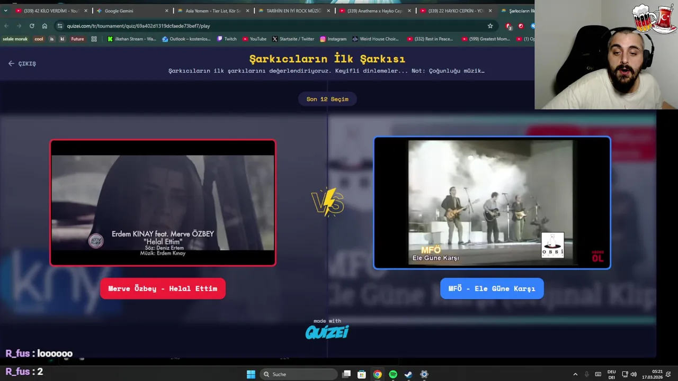This screenshot has height=381, width=678.
Task: Open the apps grid icon in bookmarks bar
Action: point(94,39)
